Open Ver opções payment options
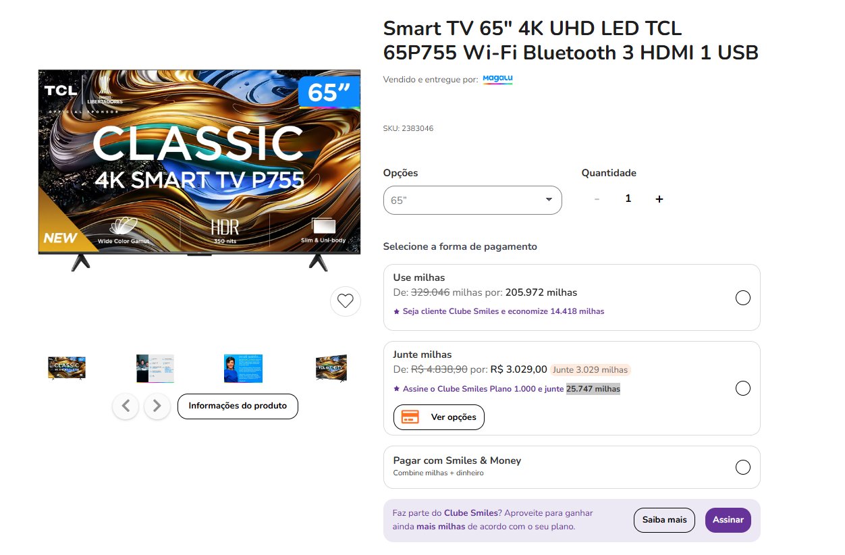 coord(439,417)
